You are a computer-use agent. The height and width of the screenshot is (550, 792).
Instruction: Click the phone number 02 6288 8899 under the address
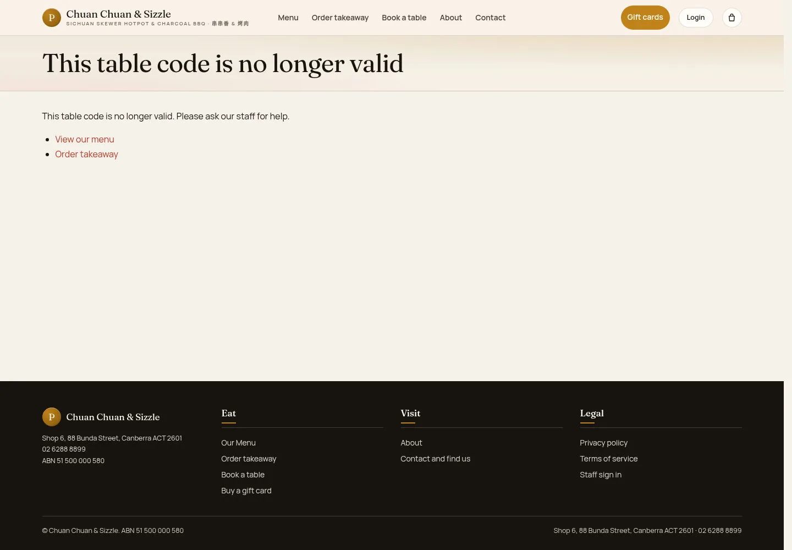[x=64, y=449]
